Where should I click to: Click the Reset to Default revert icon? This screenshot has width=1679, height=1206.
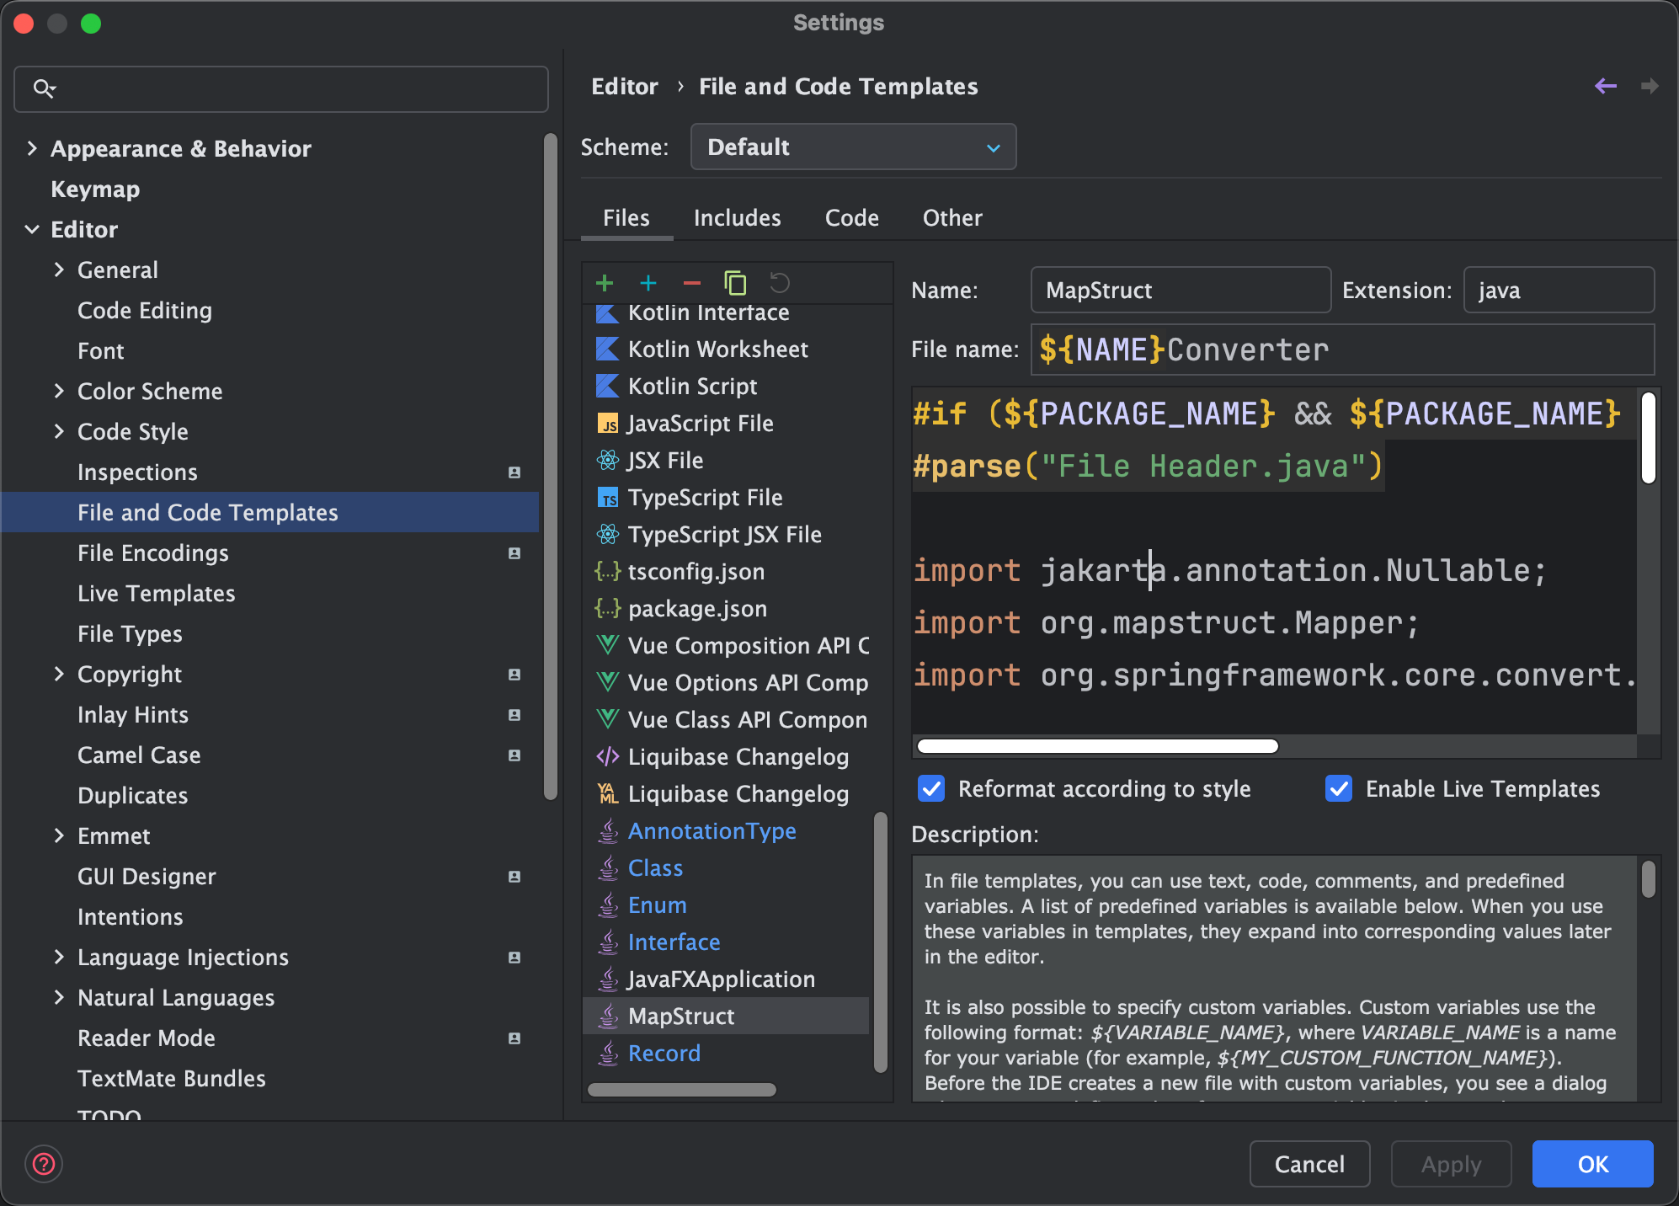click(780, 283)
